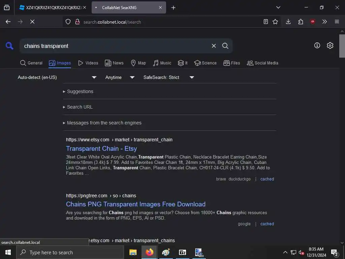
Task: Open the SearXNG about info icon
Action: 317,46
